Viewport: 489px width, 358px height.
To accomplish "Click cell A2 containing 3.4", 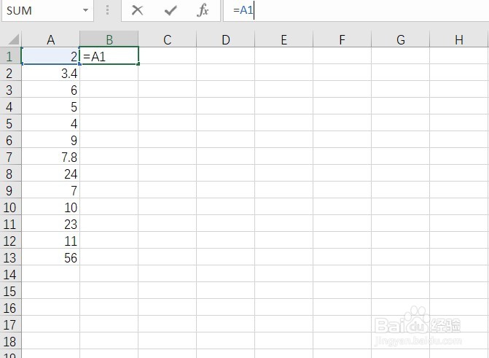I will (50, 73).
